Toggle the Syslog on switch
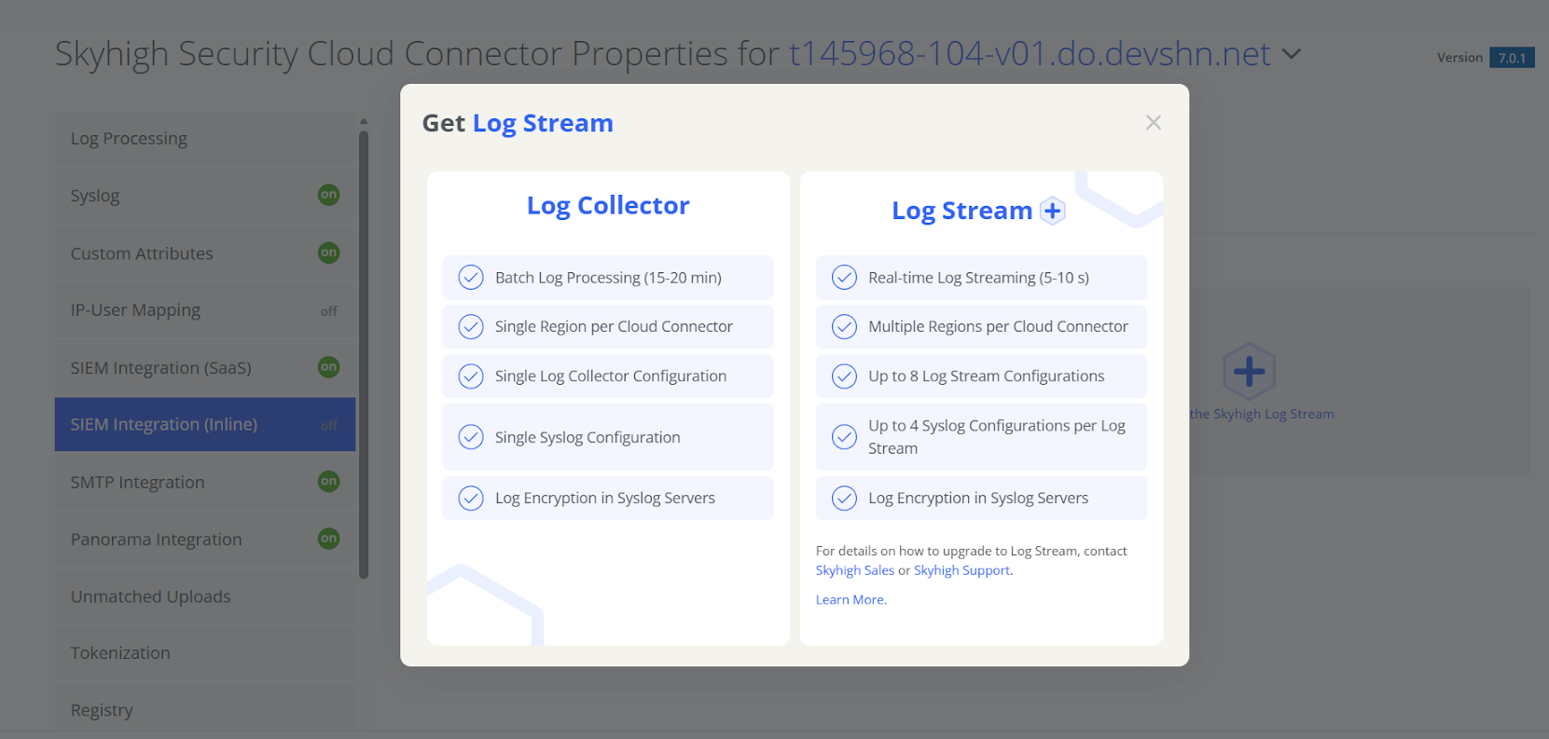This screenshot has height=739, width=1549. (x=328, y=195)
